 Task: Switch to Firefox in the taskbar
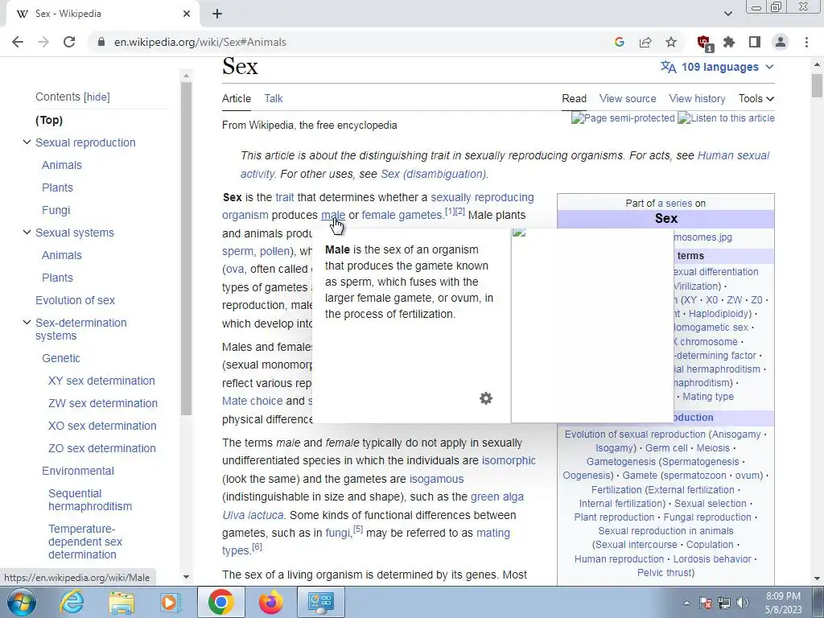coord(270,602)
